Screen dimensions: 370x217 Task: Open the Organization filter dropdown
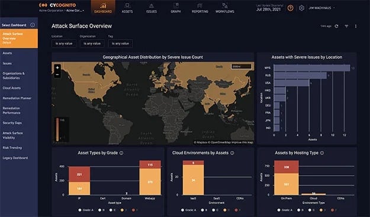click(x=92, y=44)
